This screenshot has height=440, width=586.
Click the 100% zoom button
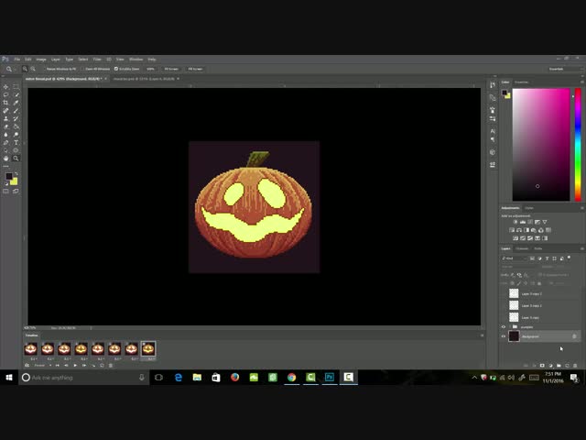coord(150,69)
